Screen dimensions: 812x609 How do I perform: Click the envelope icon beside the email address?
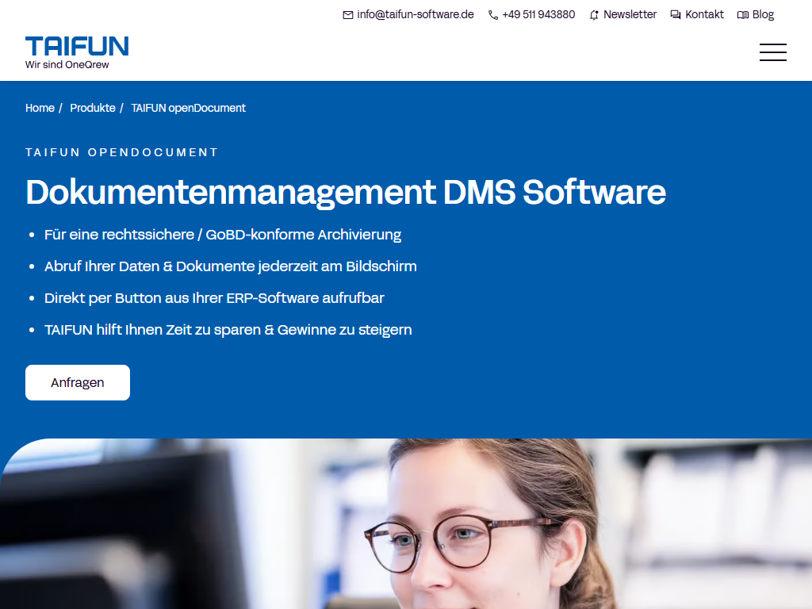pos(348,15)
